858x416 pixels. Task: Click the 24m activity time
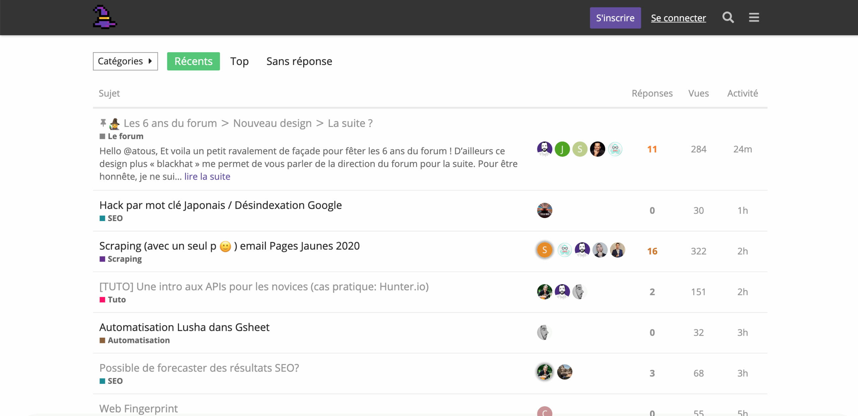(x=743, y=149)
